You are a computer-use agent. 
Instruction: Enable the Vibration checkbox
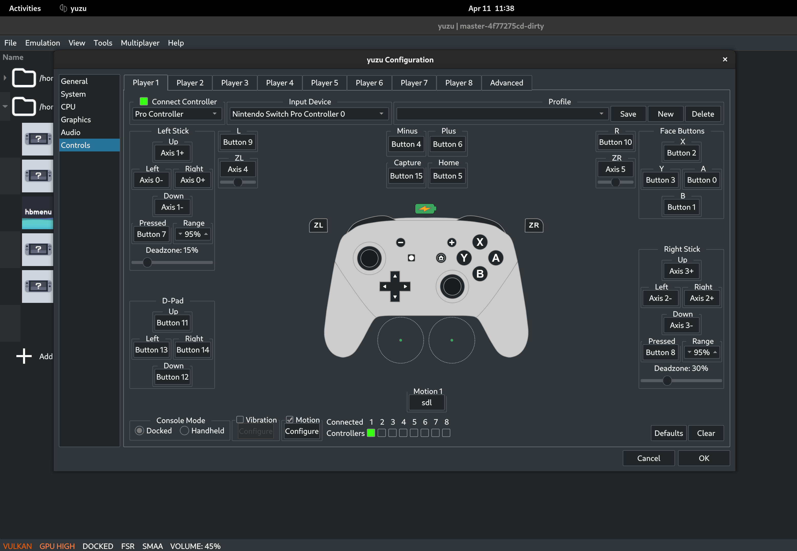click(x=240, y=420)
